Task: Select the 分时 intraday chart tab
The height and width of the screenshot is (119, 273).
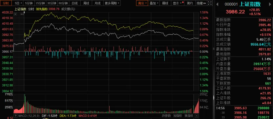Action: 6,3
